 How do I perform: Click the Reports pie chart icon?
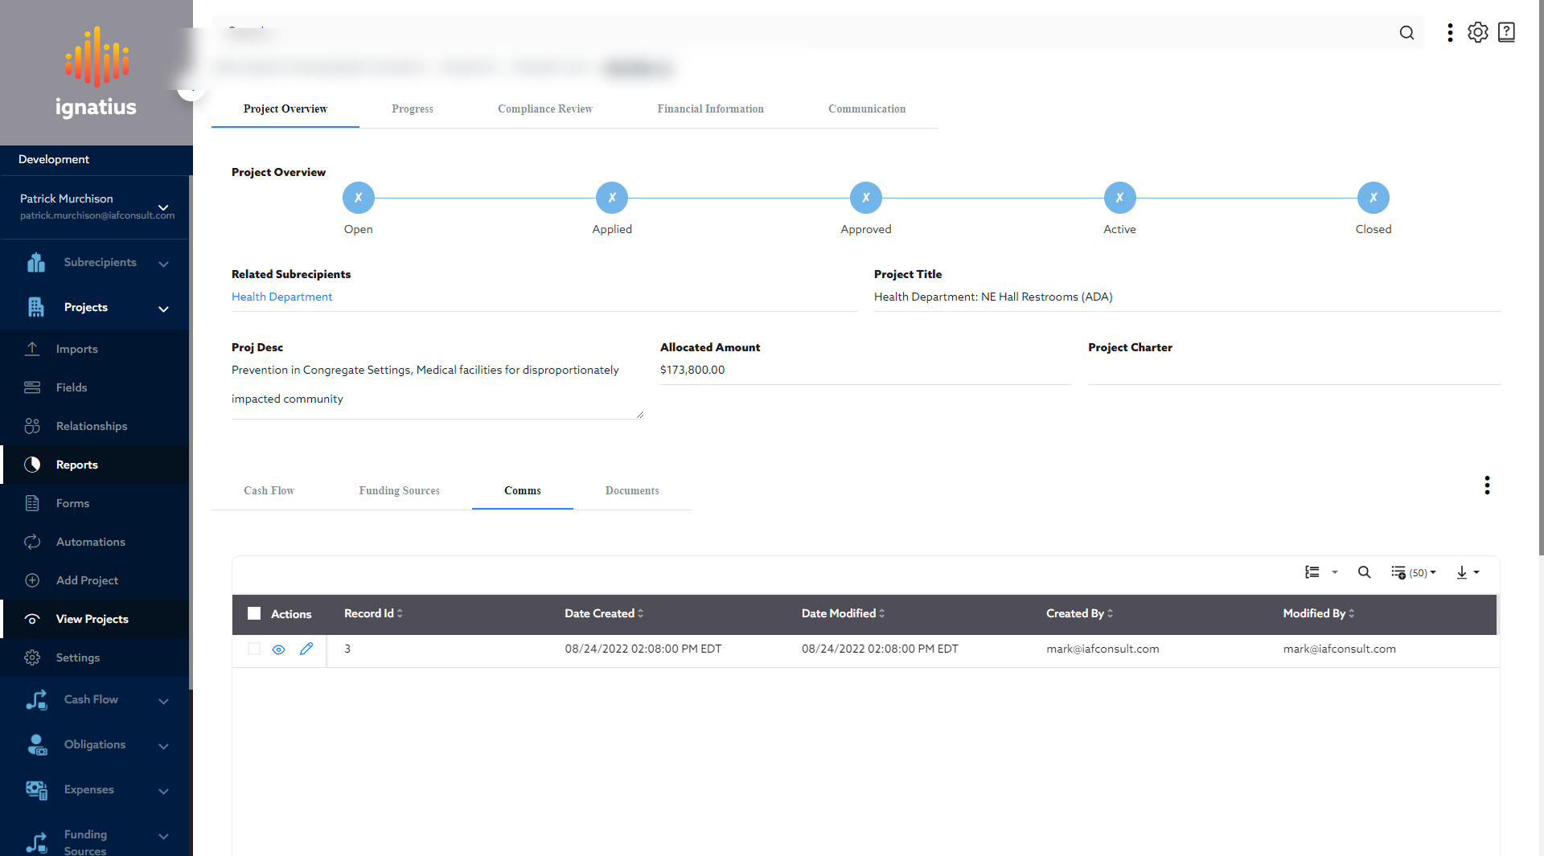32,465
